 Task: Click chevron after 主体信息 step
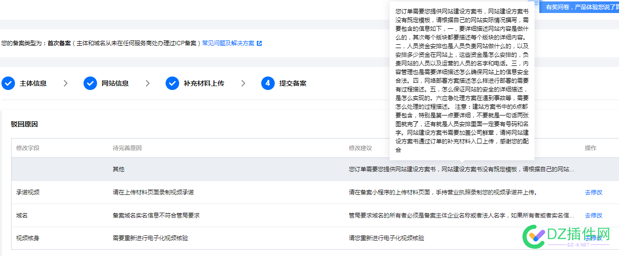click(x=66, y=83)
